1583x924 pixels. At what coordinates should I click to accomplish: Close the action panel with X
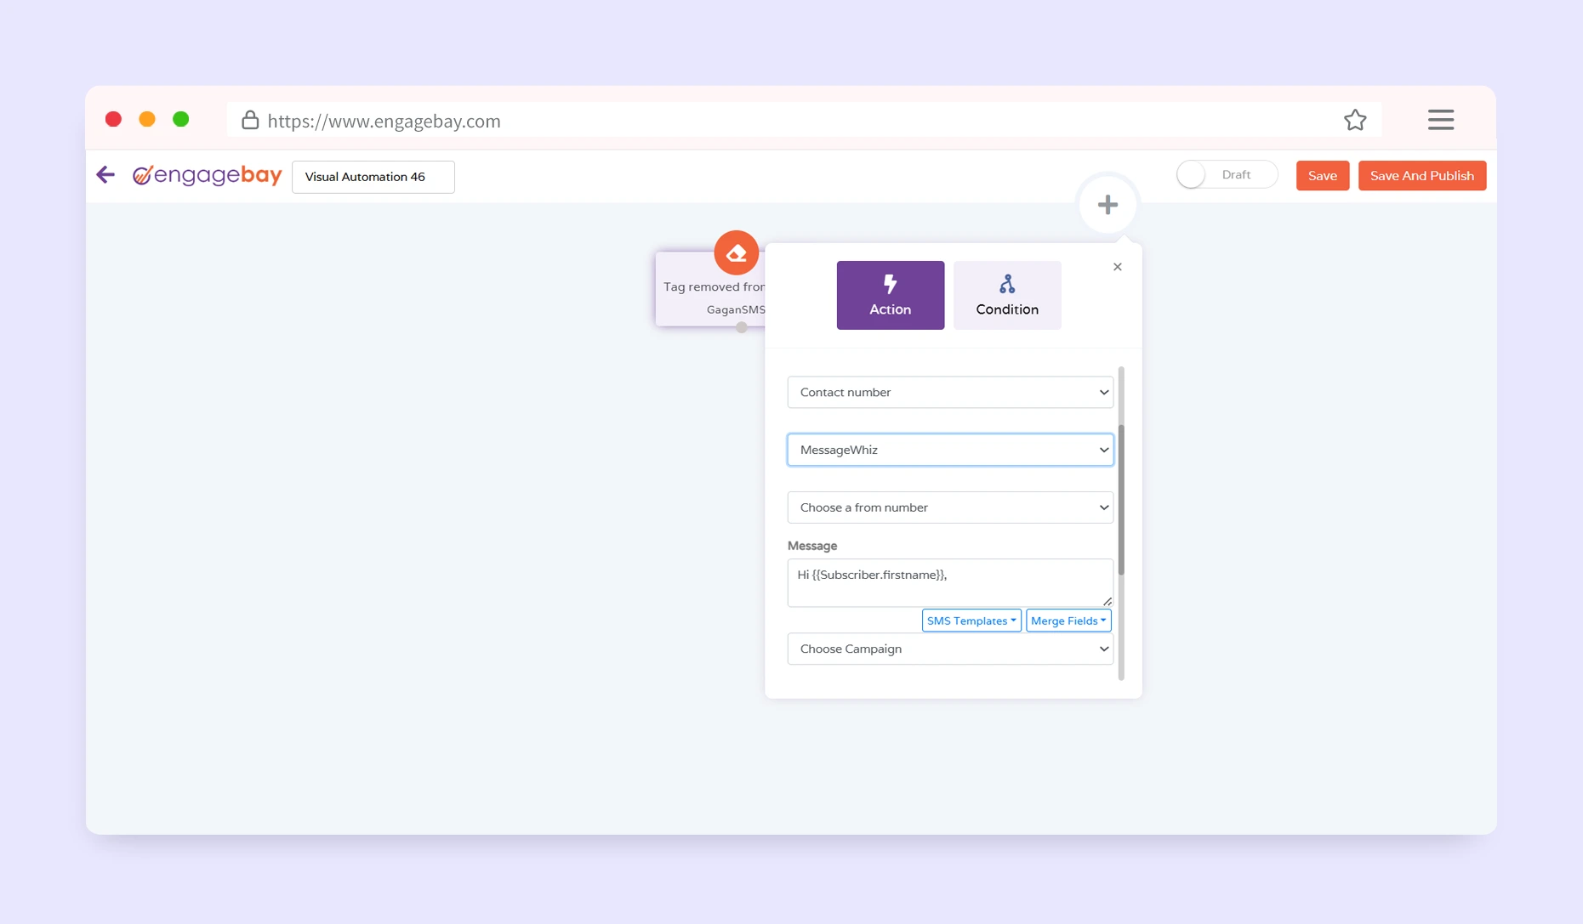[x=1117, y=267]
